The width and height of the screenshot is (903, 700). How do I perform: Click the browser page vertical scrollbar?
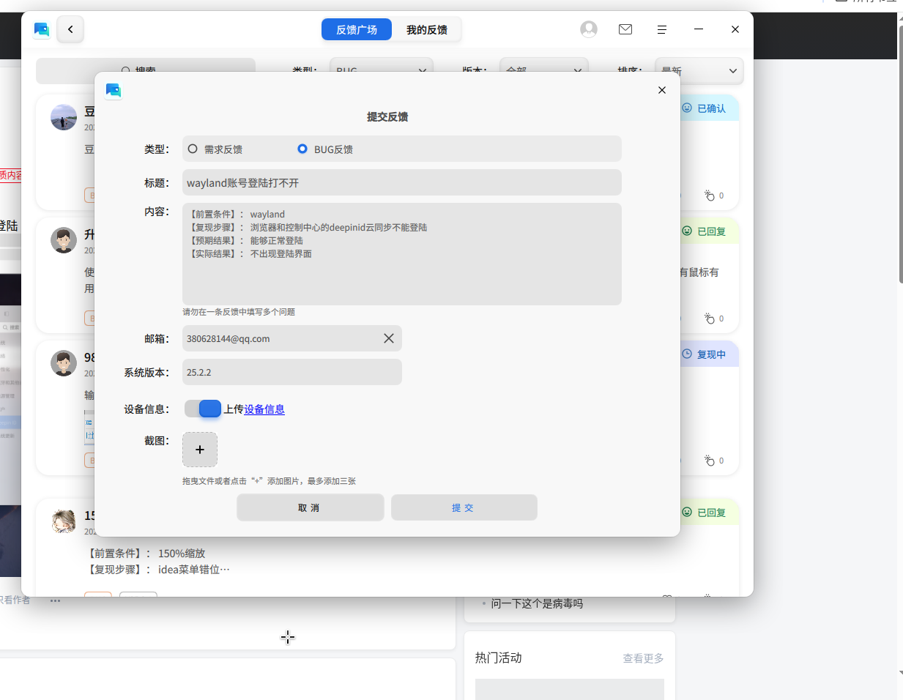pyautogui.click(x=900, y=154)
